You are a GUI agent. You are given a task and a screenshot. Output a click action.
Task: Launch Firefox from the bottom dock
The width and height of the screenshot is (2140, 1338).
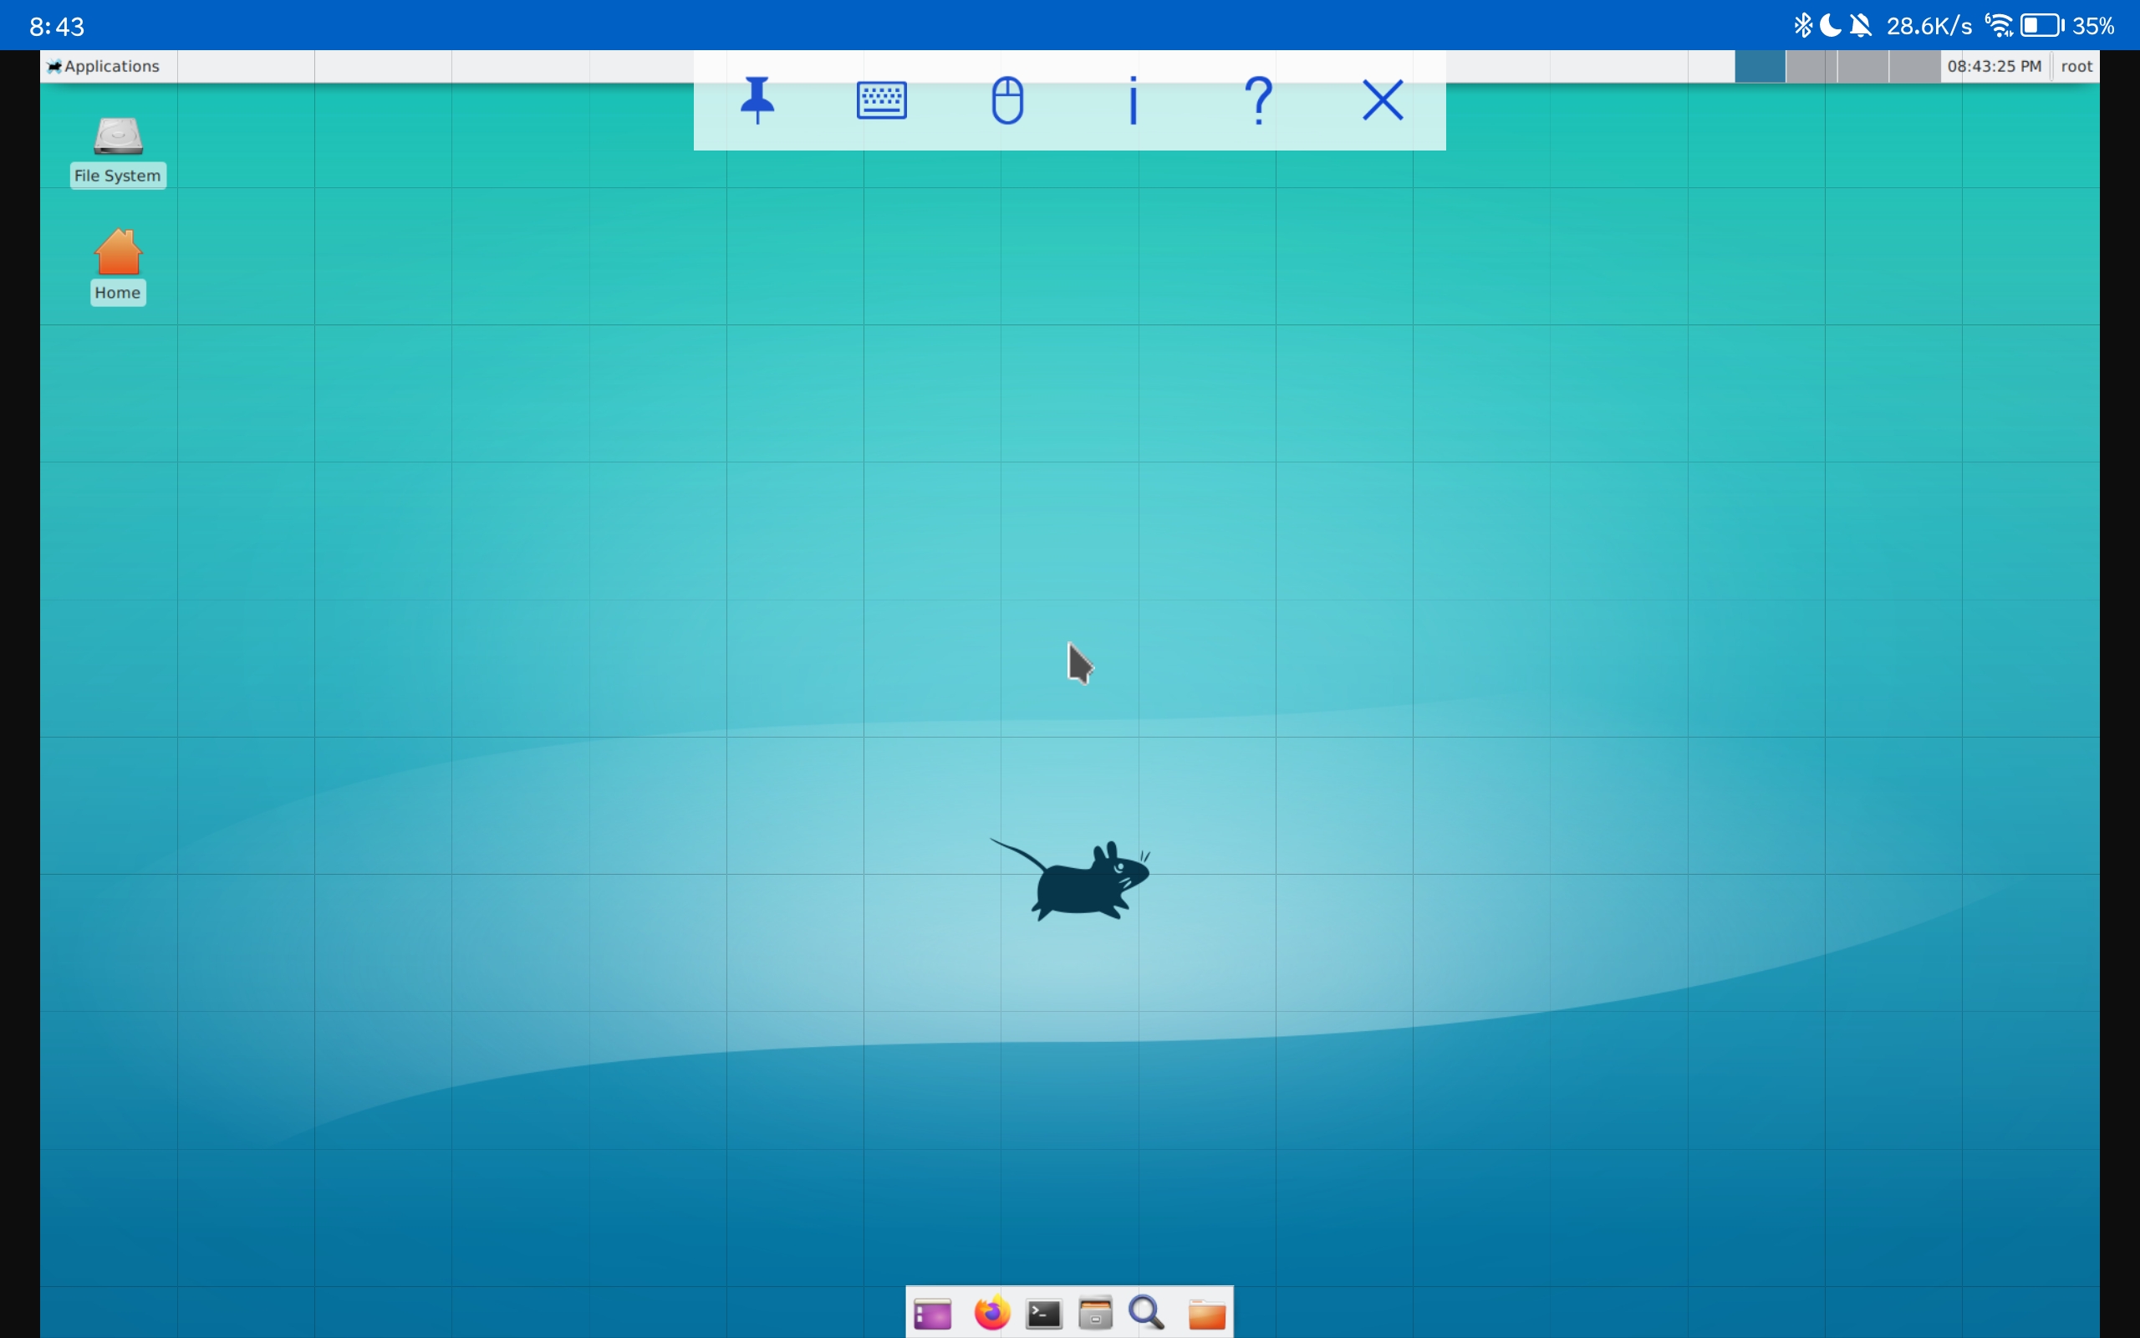click(x=992, y=1313)
